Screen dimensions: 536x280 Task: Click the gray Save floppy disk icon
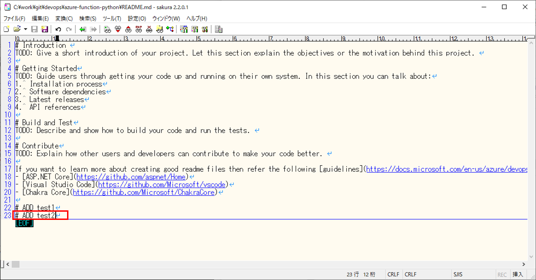coord(34,29)
